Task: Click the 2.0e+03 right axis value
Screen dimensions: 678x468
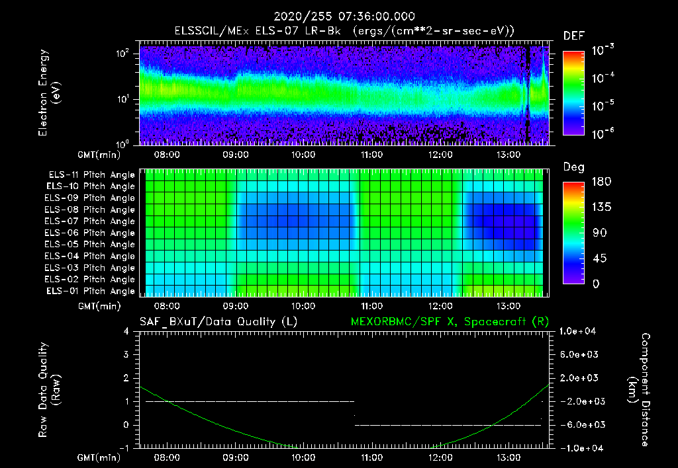Action: tap(579, 377)
